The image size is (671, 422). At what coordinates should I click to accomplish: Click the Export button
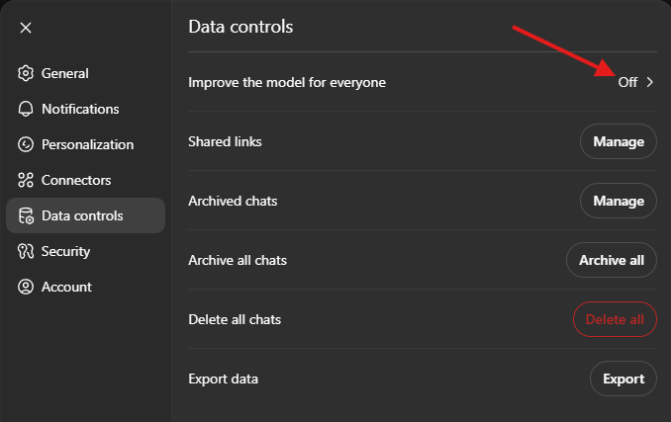coord(623,379)
